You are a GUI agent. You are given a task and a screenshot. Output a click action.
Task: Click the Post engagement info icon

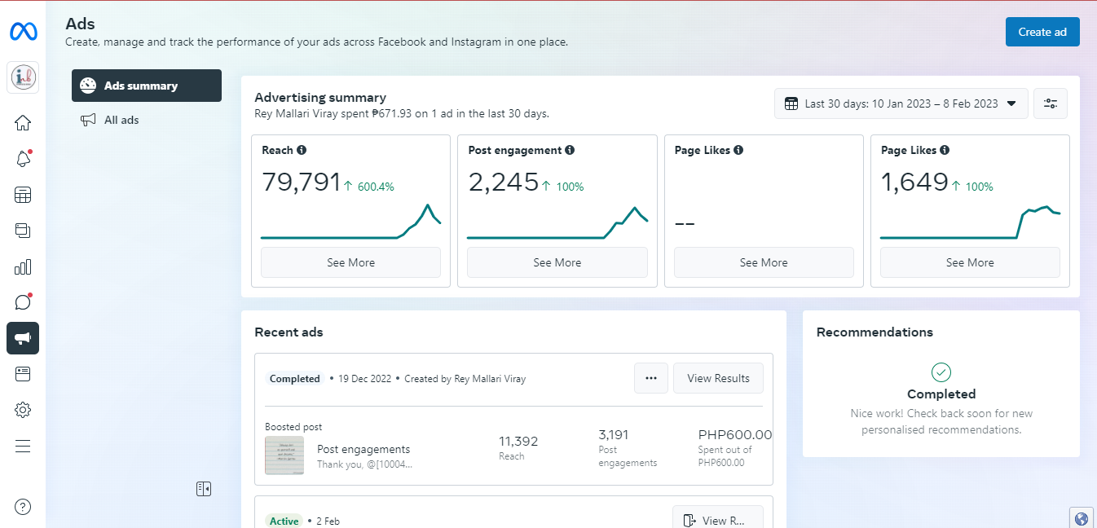coord(570,150)
